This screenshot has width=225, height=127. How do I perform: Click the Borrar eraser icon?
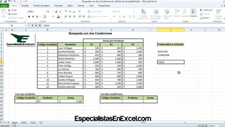click(x=201, y=18)
